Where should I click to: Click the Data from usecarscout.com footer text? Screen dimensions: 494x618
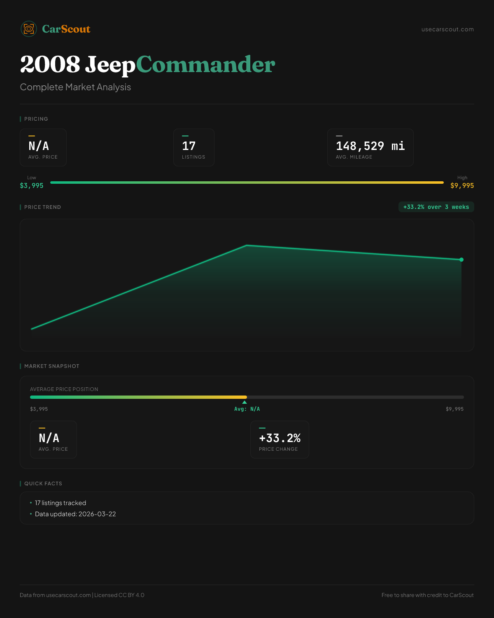click(x=82, y=595)
